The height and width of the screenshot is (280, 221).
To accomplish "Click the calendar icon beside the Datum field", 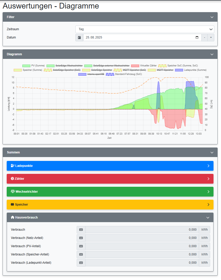I will 79,37.
